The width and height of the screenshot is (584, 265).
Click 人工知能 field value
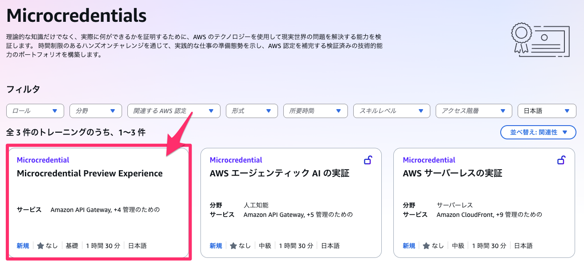256,205
